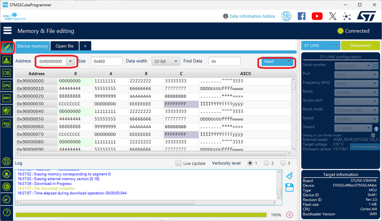Open the Option Bytes (OB) panel
Screen dimensions: 382x221
(x=7, y=73)
